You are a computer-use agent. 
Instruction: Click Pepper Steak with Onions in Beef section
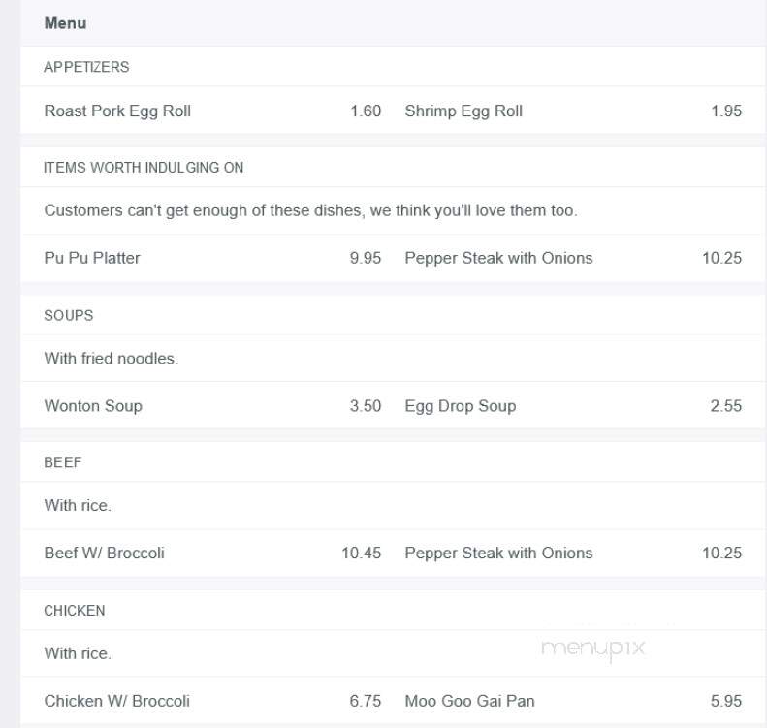pos(498,553)
